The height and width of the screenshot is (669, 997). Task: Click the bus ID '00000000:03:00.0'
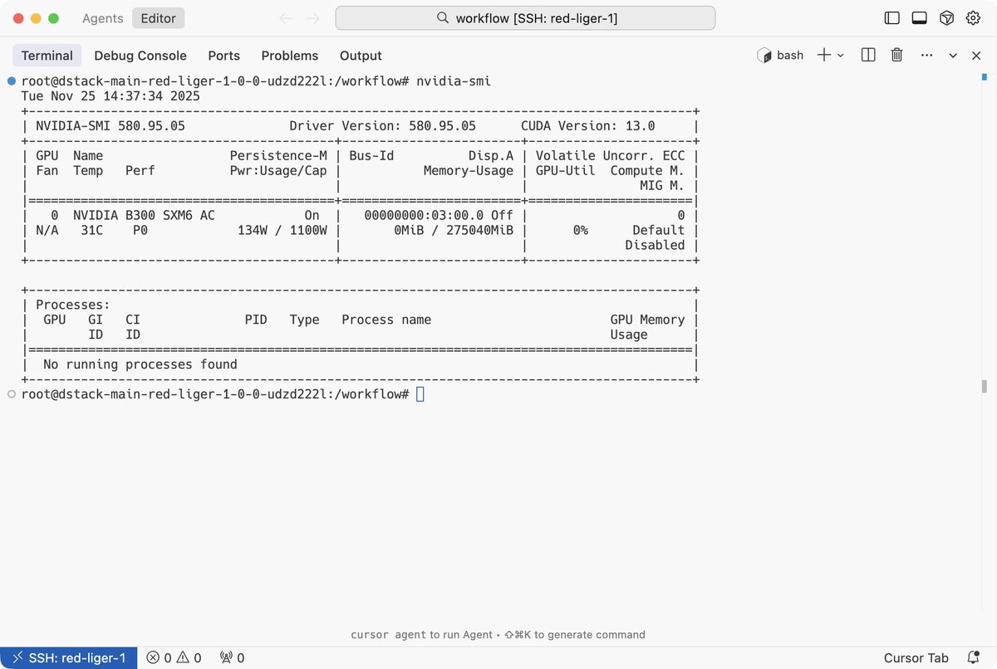(424, 215)
